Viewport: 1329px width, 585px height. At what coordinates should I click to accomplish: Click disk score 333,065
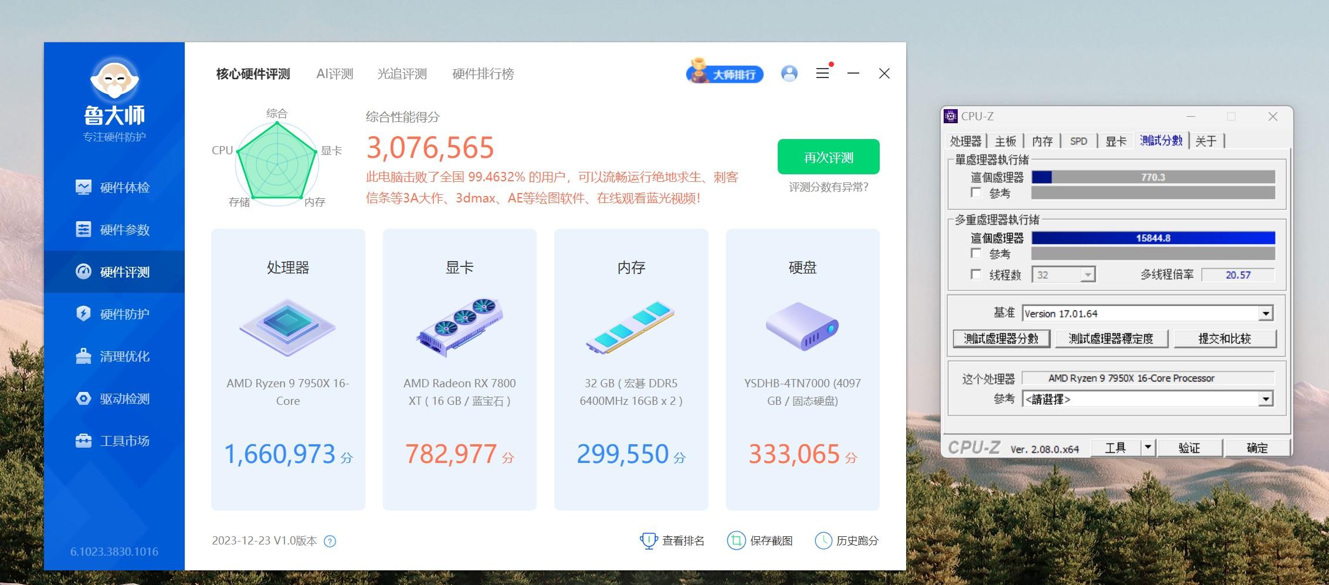794,454
